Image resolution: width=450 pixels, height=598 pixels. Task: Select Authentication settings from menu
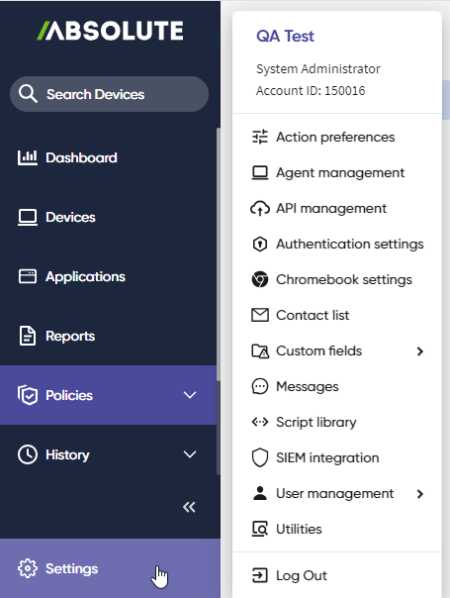point(337,245)
